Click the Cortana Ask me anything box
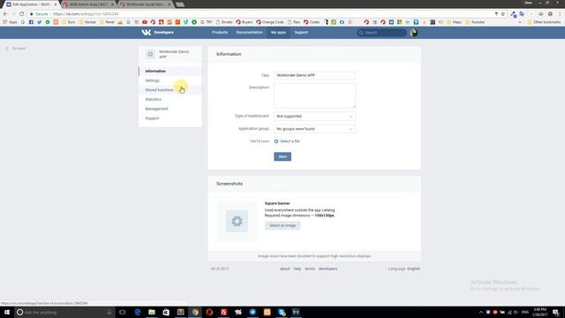 tap(64, 312)
